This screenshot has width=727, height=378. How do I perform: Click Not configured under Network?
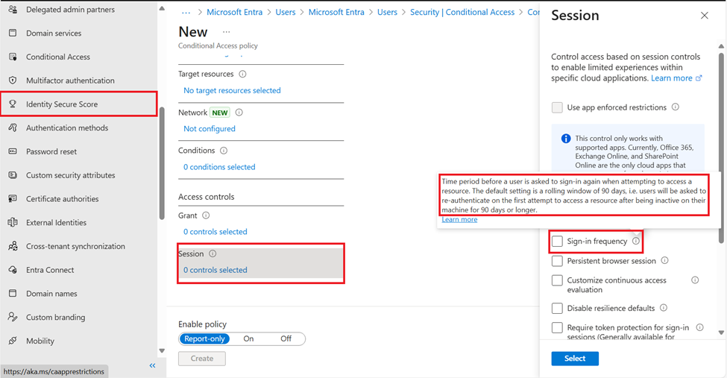(x=209, y=128)
